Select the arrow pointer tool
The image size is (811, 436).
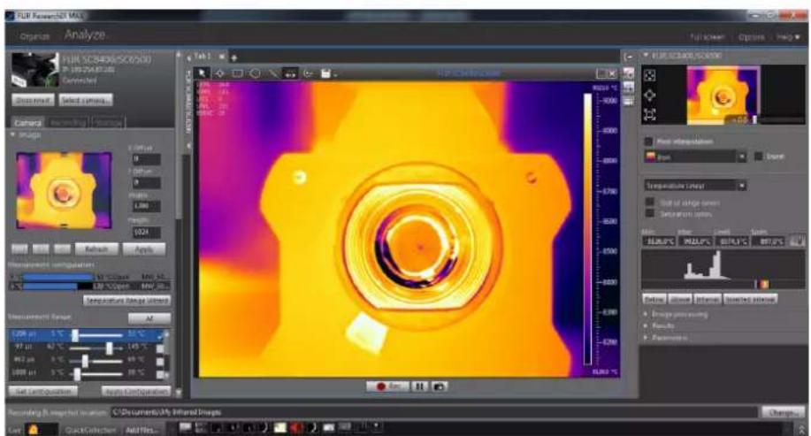[x=203, y=73]
